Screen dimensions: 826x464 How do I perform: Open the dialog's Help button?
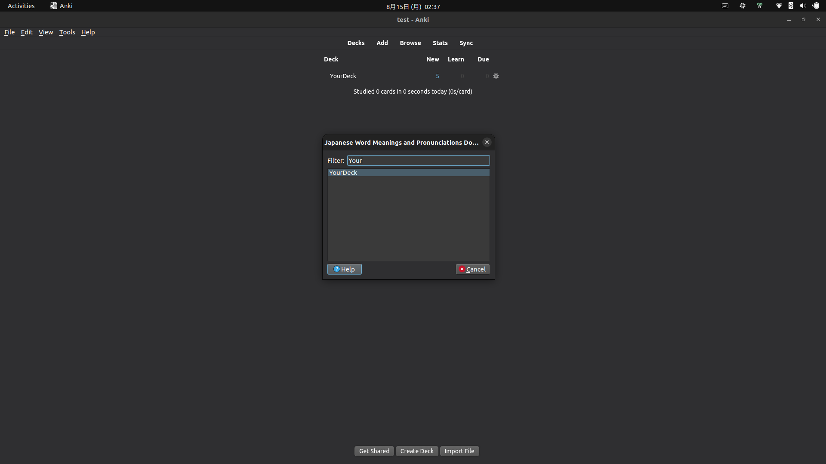344,269
